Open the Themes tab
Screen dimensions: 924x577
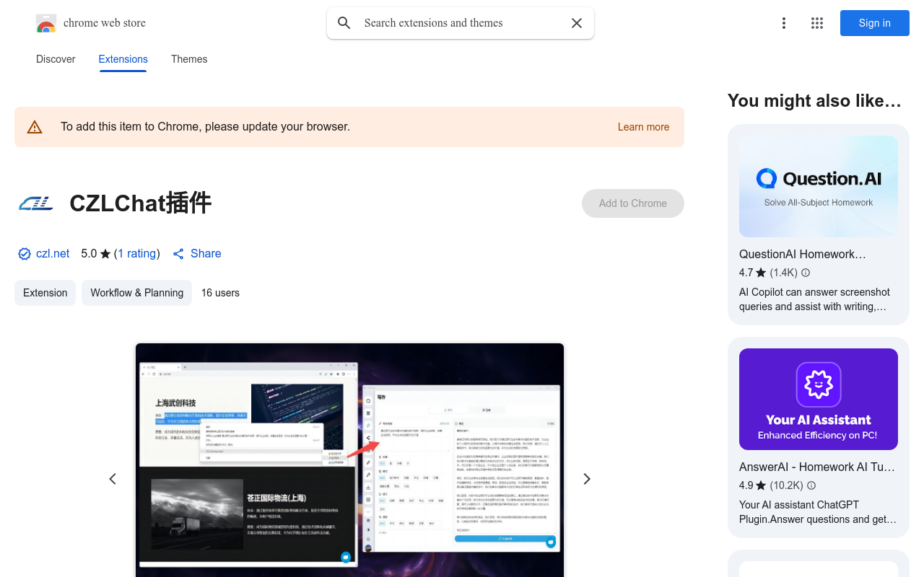coord(189,59)
